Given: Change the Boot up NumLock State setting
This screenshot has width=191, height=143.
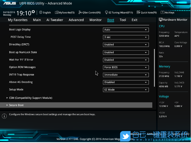Looking at the screenshot, I should click(126, 52).
